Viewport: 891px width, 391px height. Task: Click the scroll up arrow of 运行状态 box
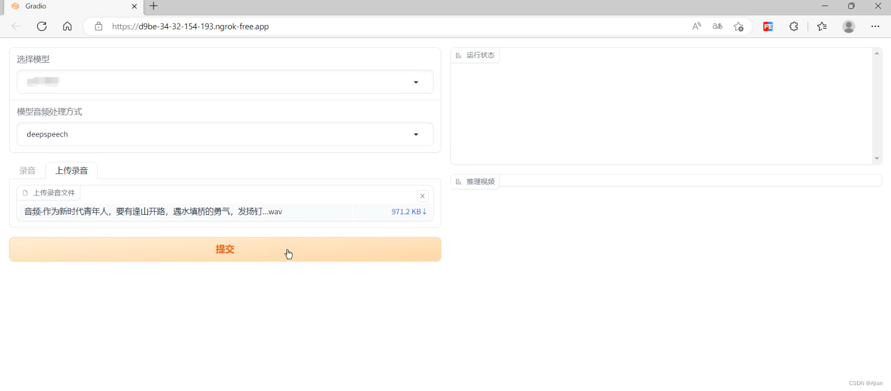(877, 53)
